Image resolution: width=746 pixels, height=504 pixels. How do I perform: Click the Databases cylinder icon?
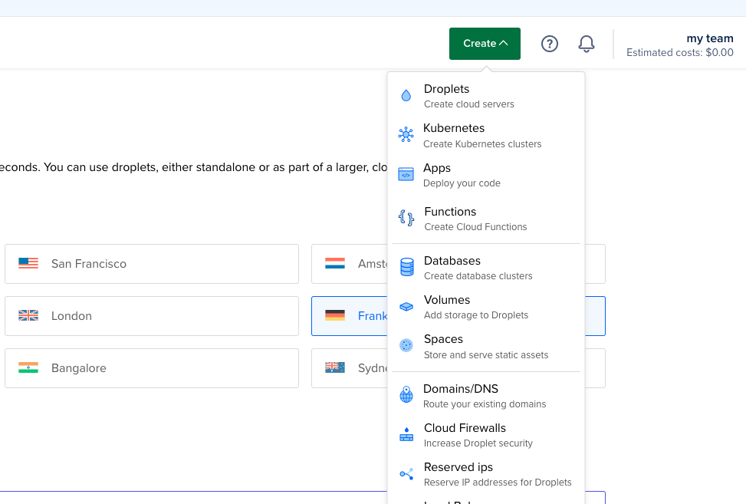point(407,267)
